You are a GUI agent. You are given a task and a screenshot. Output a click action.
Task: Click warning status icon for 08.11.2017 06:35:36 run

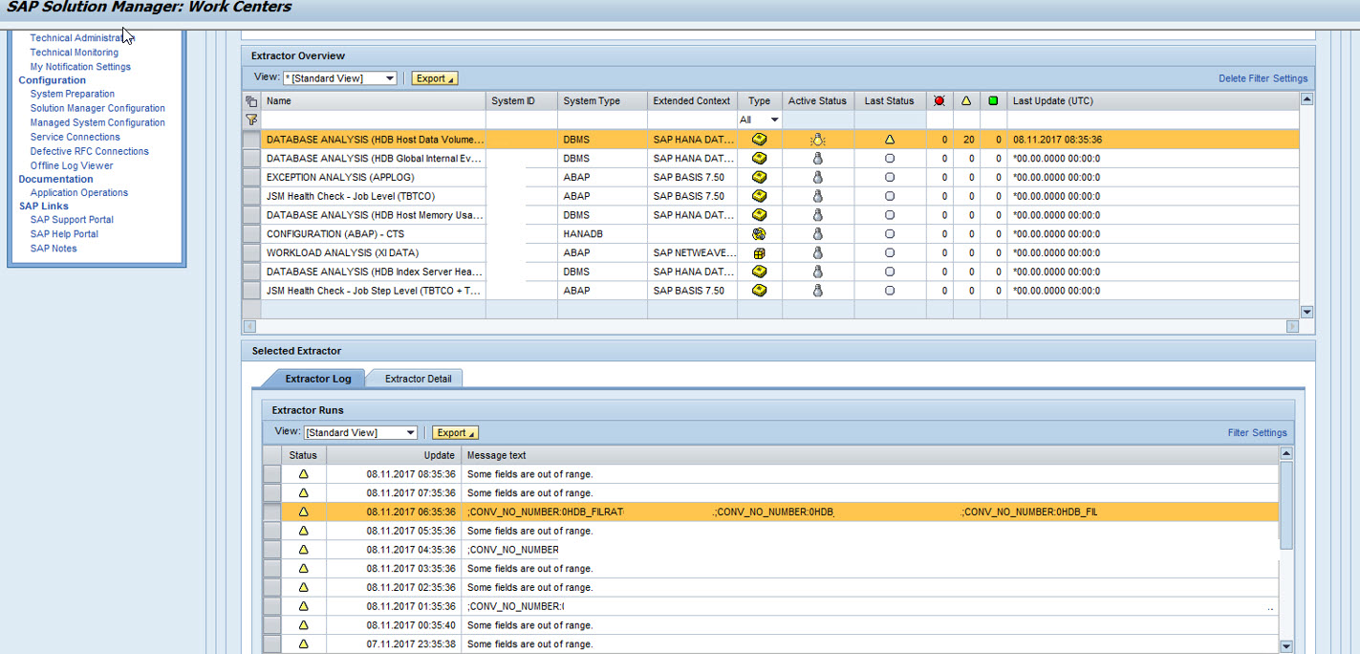point(303,512)
